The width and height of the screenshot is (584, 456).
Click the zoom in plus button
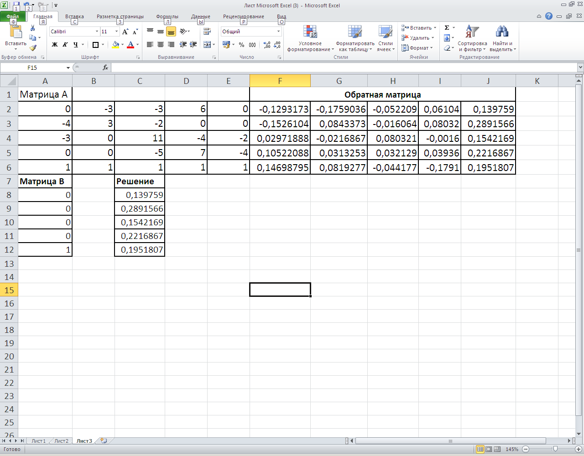(x=578, y=449)
